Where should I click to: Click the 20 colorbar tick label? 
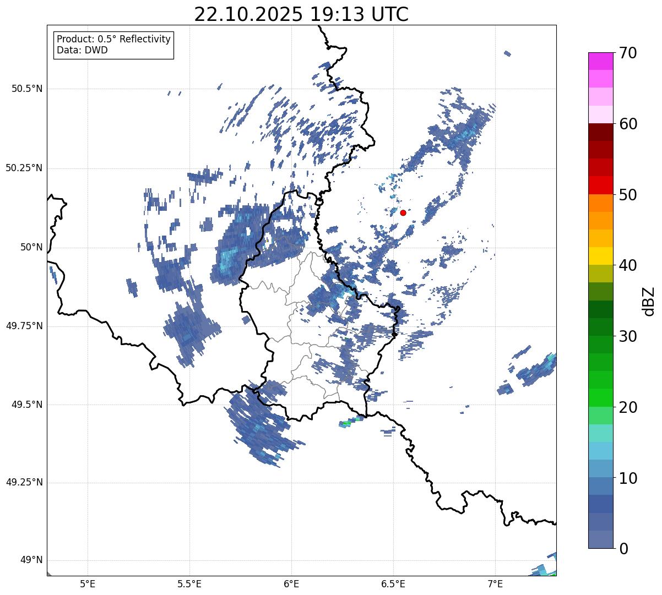pos(628,407)
